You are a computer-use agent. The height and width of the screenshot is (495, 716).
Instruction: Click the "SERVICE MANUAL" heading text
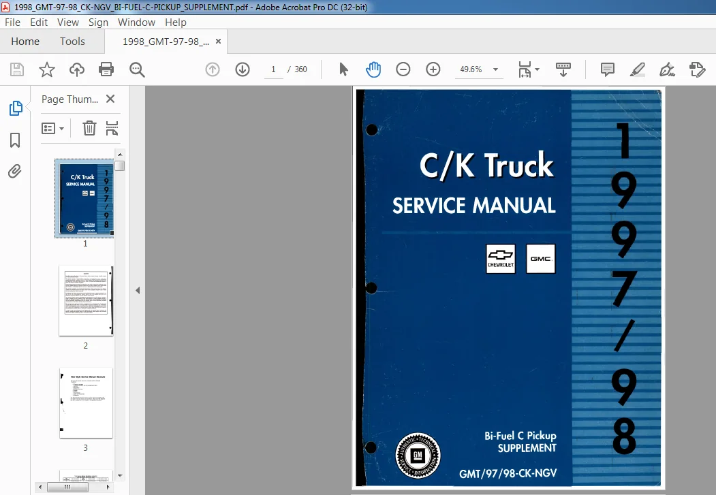click(x=474, y=206)
